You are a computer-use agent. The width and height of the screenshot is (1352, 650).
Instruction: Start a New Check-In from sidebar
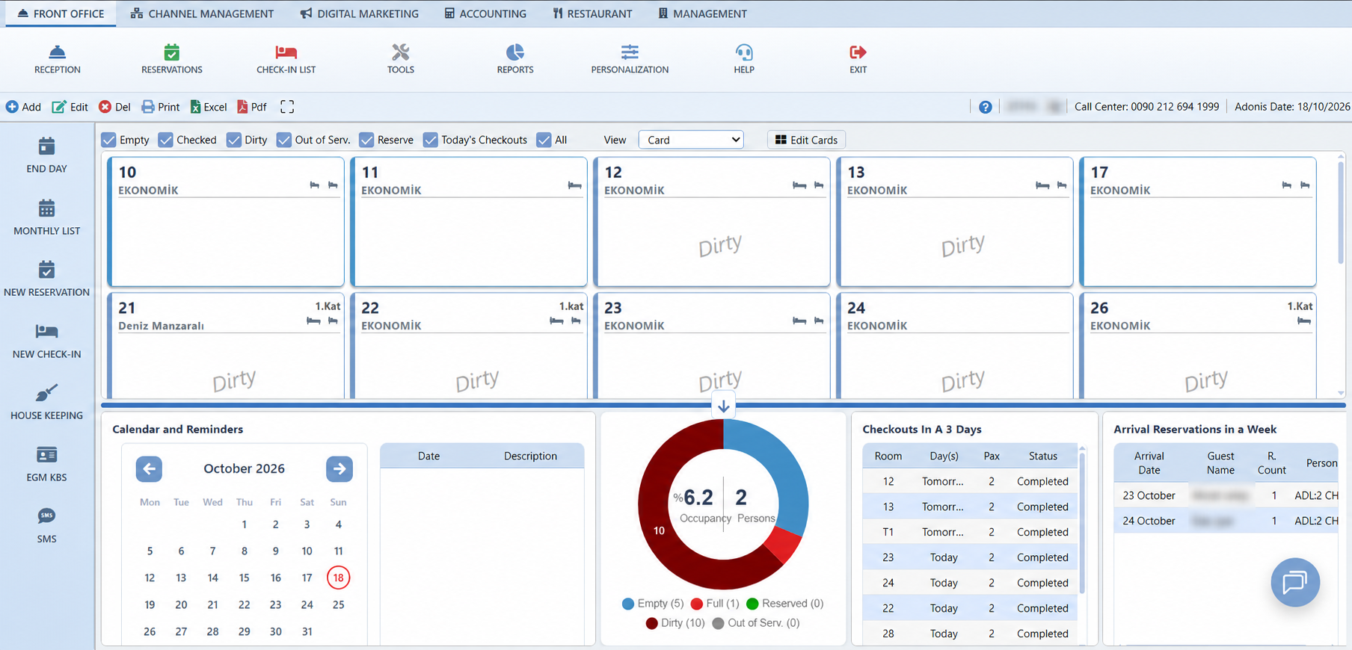[46, 341]
